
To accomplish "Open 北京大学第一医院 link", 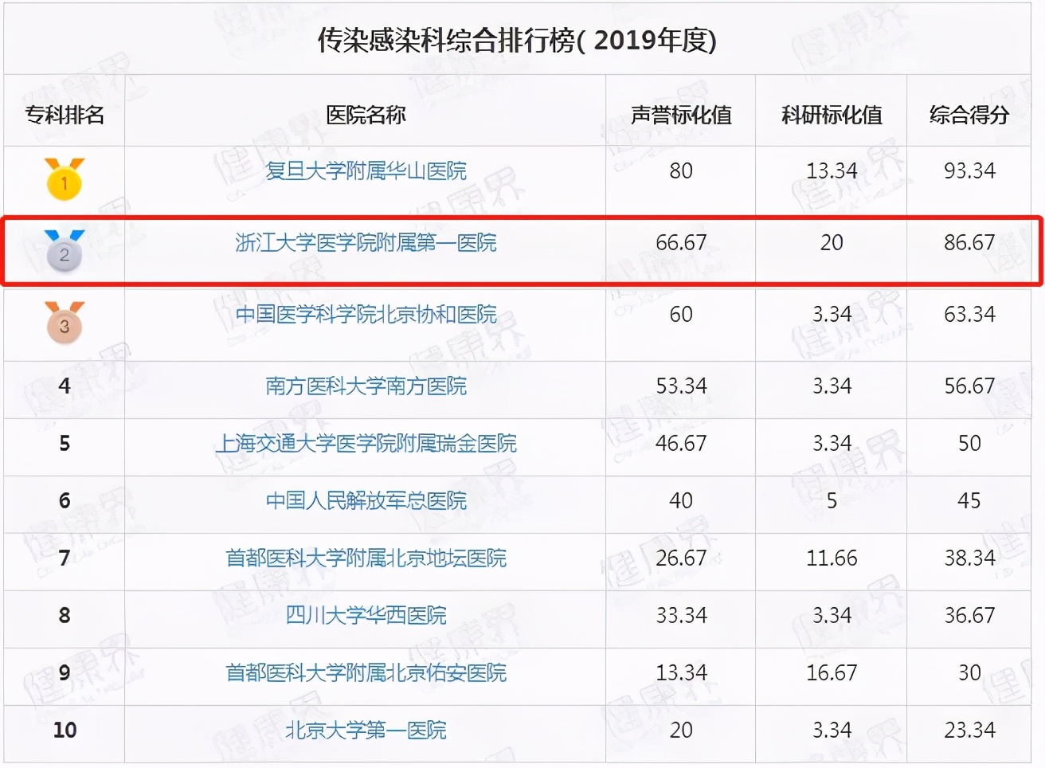I will [x=366, y=730].
